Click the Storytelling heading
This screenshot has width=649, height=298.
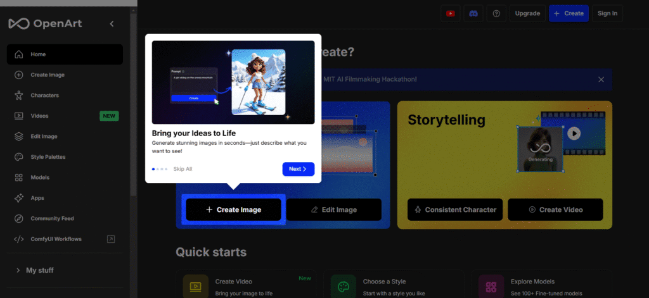[446, 120]
